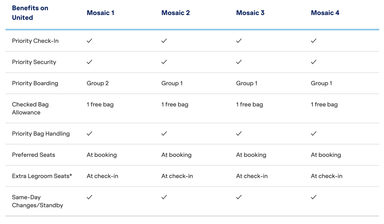Click Mosaic 4 Same-Day Changes checkmark

coord(314,197)
